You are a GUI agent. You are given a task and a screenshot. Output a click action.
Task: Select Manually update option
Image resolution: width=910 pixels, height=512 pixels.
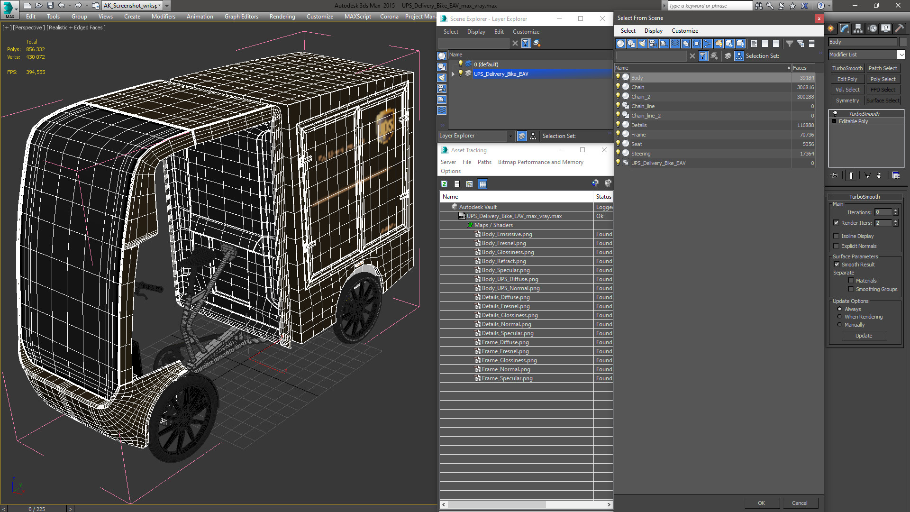pos(839,325)
